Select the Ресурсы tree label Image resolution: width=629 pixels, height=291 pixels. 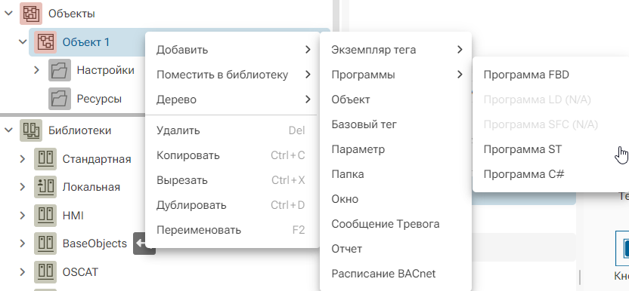[99, 99]
